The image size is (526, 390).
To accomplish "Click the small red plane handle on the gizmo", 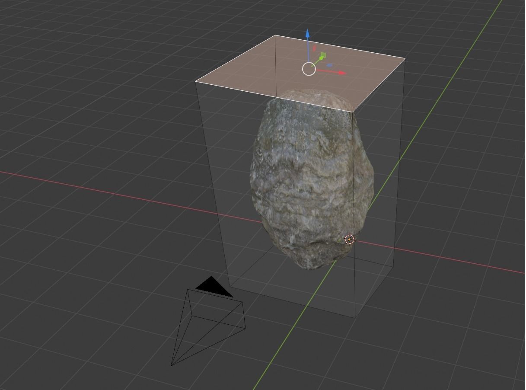I will click(x=314, y=48).
